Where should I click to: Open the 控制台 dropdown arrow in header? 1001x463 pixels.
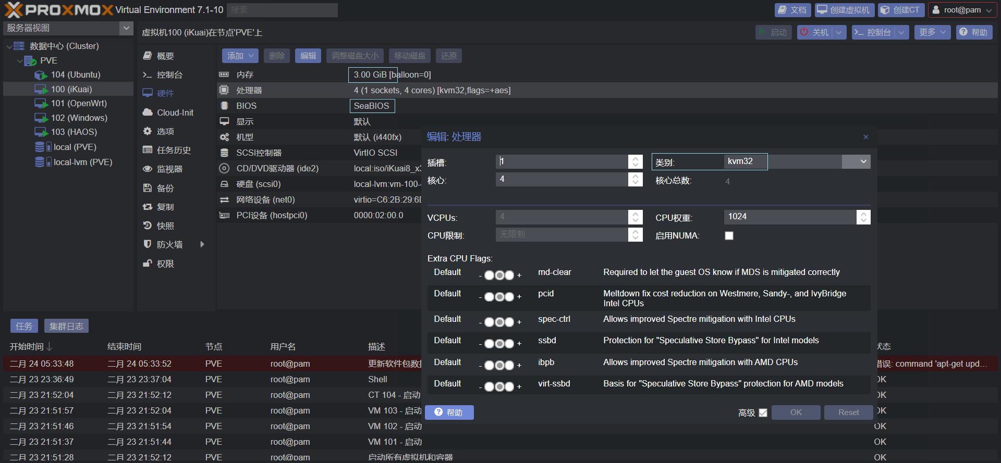902,32
